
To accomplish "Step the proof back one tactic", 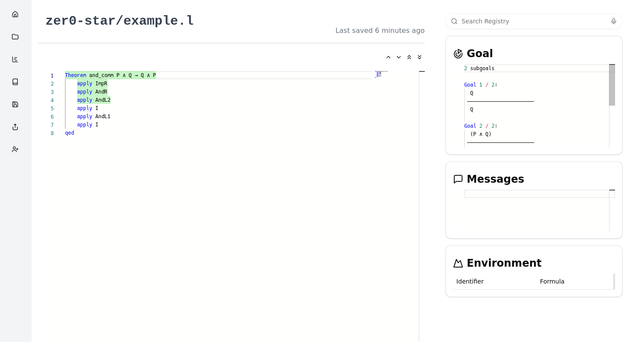I will point(388,57).
